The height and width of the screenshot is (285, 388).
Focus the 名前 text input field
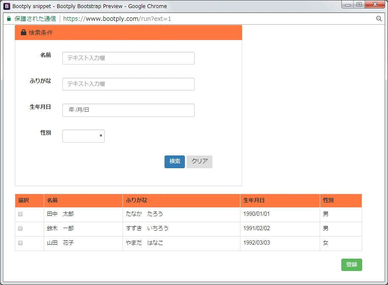click(128, 58)
